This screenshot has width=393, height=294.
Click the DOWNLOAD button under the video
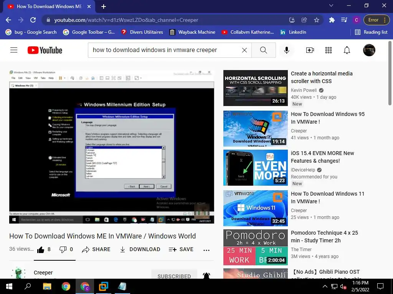[140, 249]
